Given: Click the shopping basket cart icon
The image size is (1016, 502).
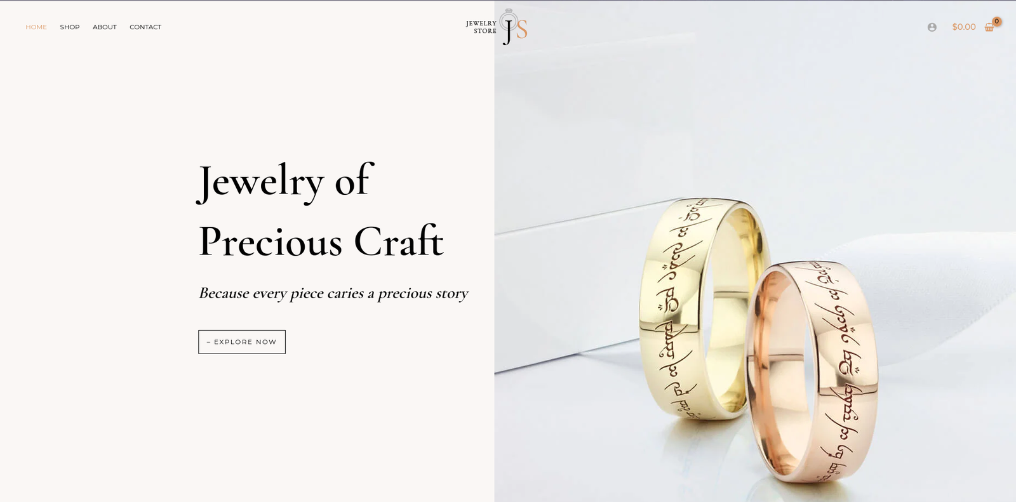Looking at the screenshot, I should pos(989,27).
